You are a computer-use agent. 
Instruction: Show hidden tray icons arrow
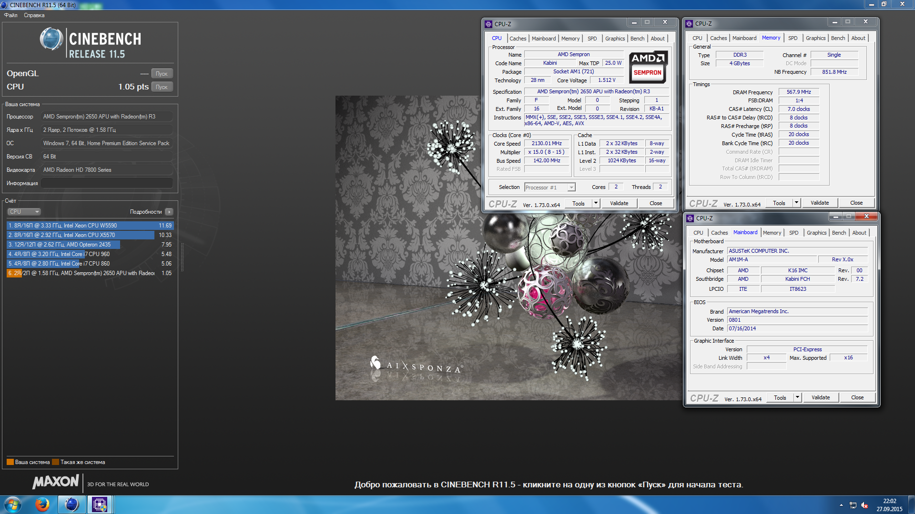(x=841, y=505)
